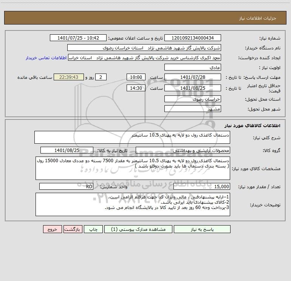
Task: Click the واحد شمارش field showing RO
Action: pos(66,186)
